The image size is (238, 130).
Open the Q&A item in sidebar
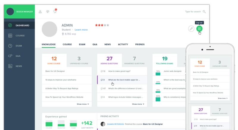point(18,56)
